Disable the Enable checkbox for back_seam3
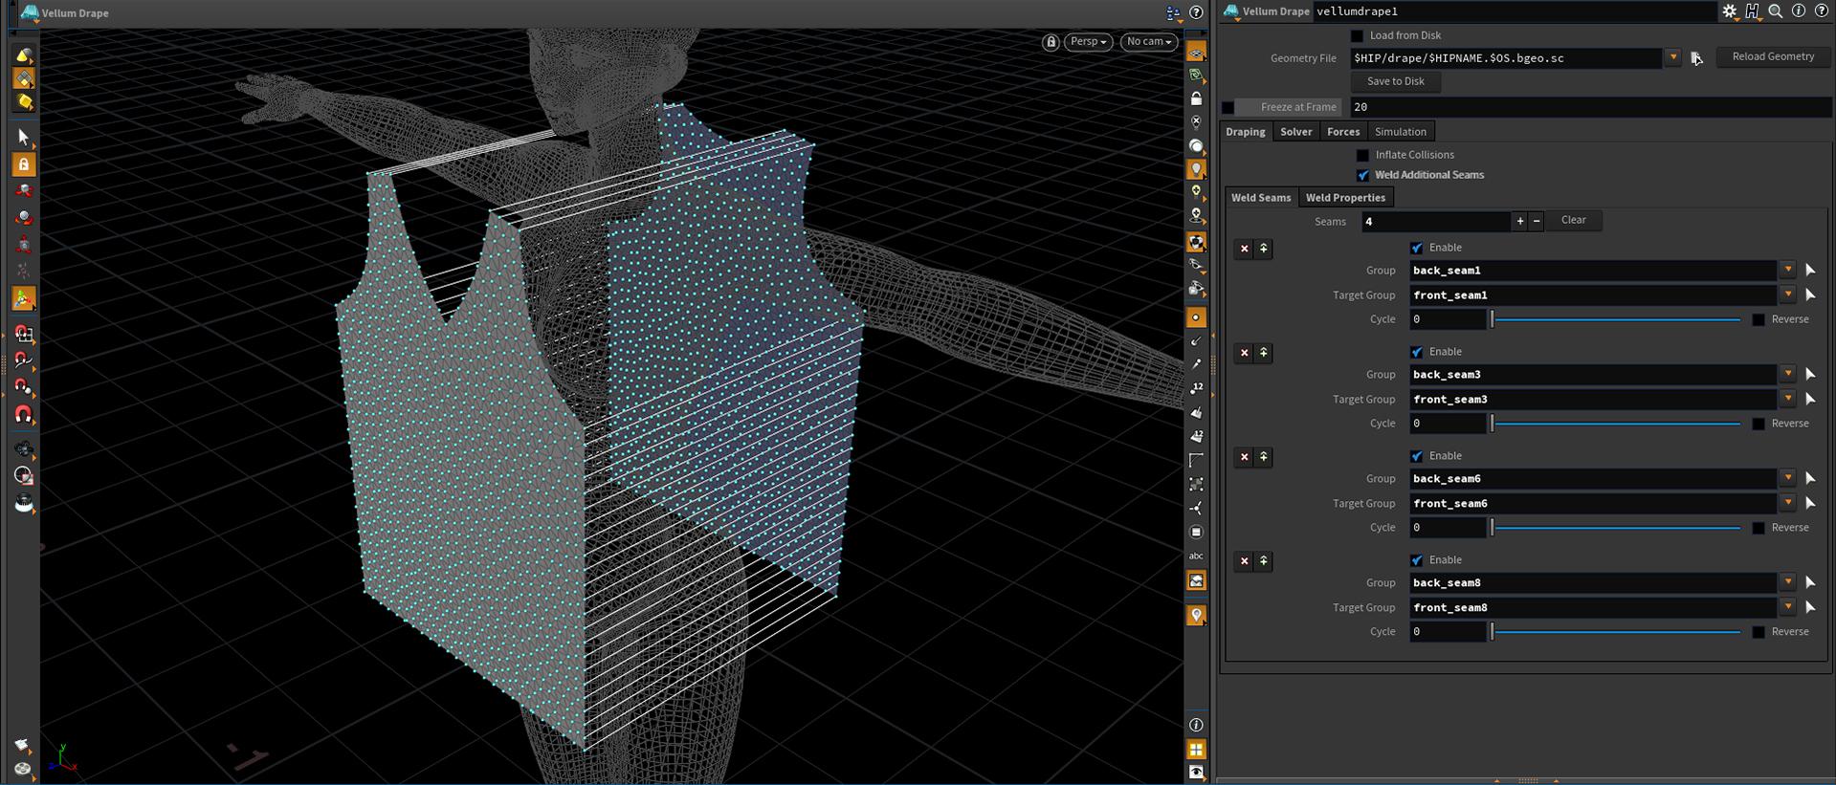Screen dimensions: 1836x785 click(x=1417, y=352)
